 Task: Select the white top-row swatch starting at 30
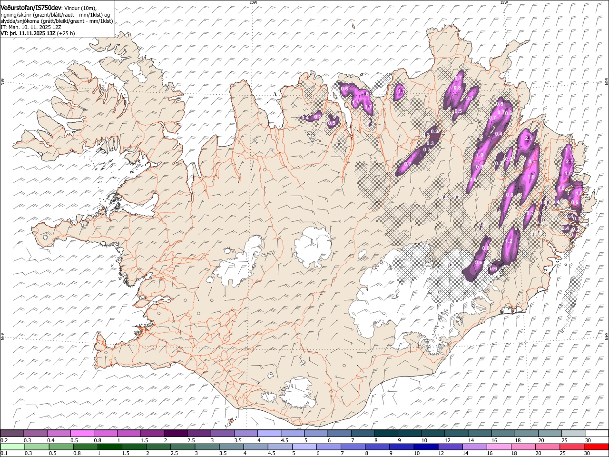596,433
